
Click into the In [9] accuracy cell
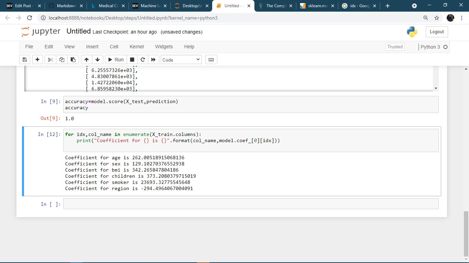[251, 104]
